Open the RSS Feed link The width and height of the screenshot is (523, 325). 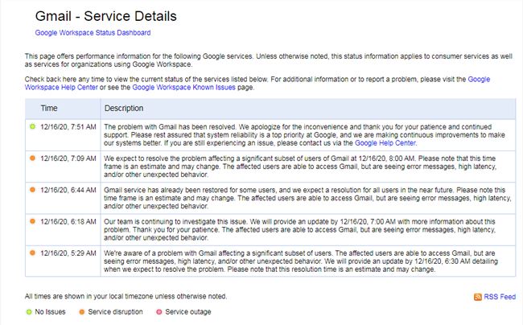click(500, 297)
